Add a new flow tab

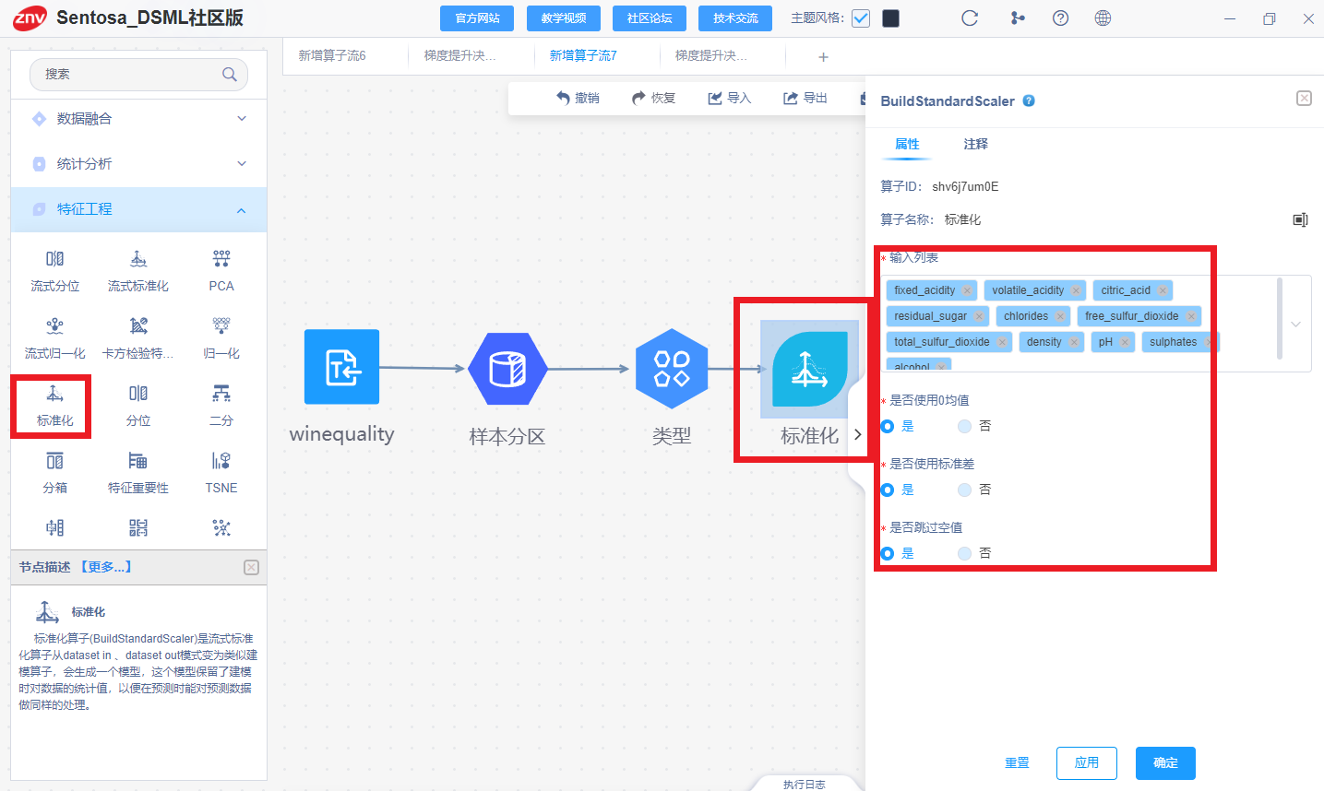(823, 57)
